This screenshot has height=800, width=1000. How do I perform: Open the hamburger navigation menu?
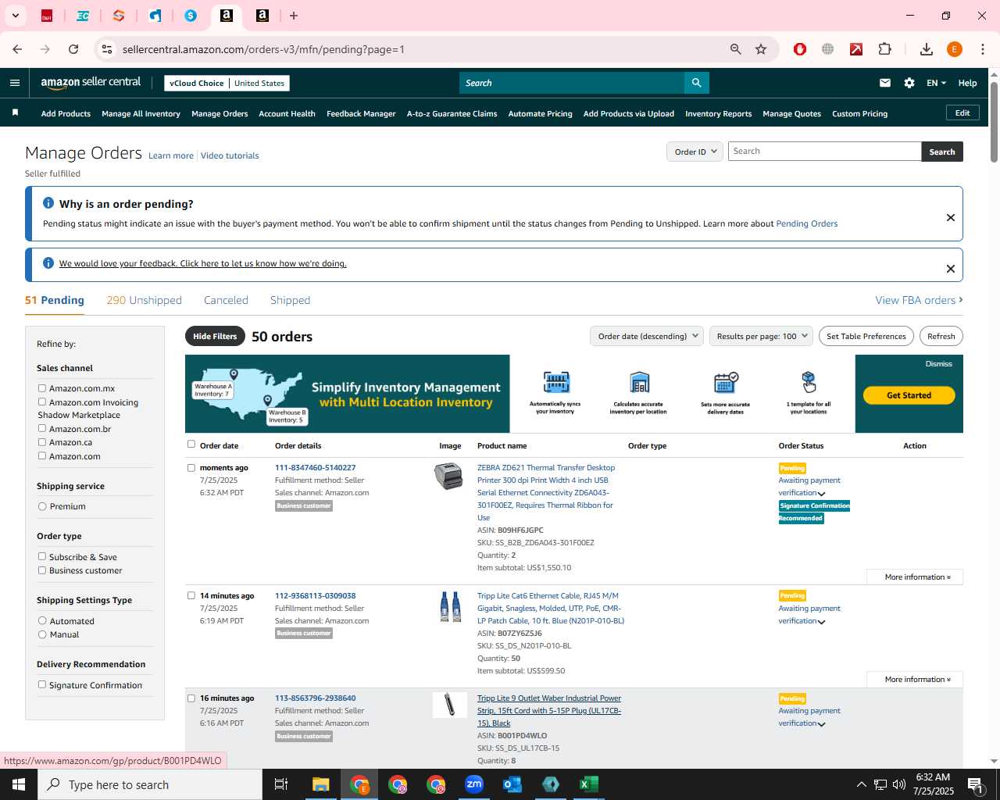pyautogui.click(x=14, y=83)
